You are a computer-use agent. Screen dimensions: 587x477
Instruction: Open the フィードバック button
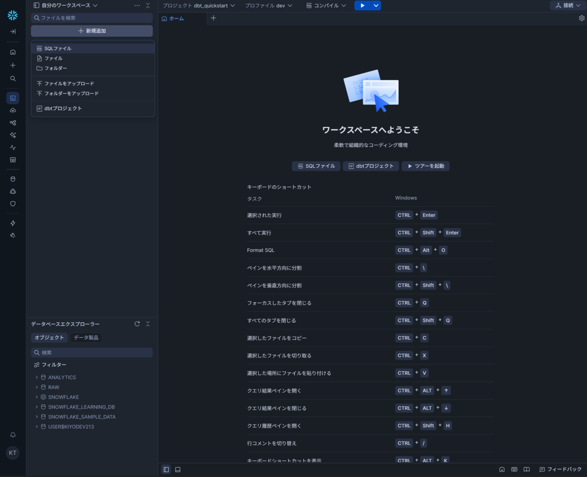(x=561, y=469)
